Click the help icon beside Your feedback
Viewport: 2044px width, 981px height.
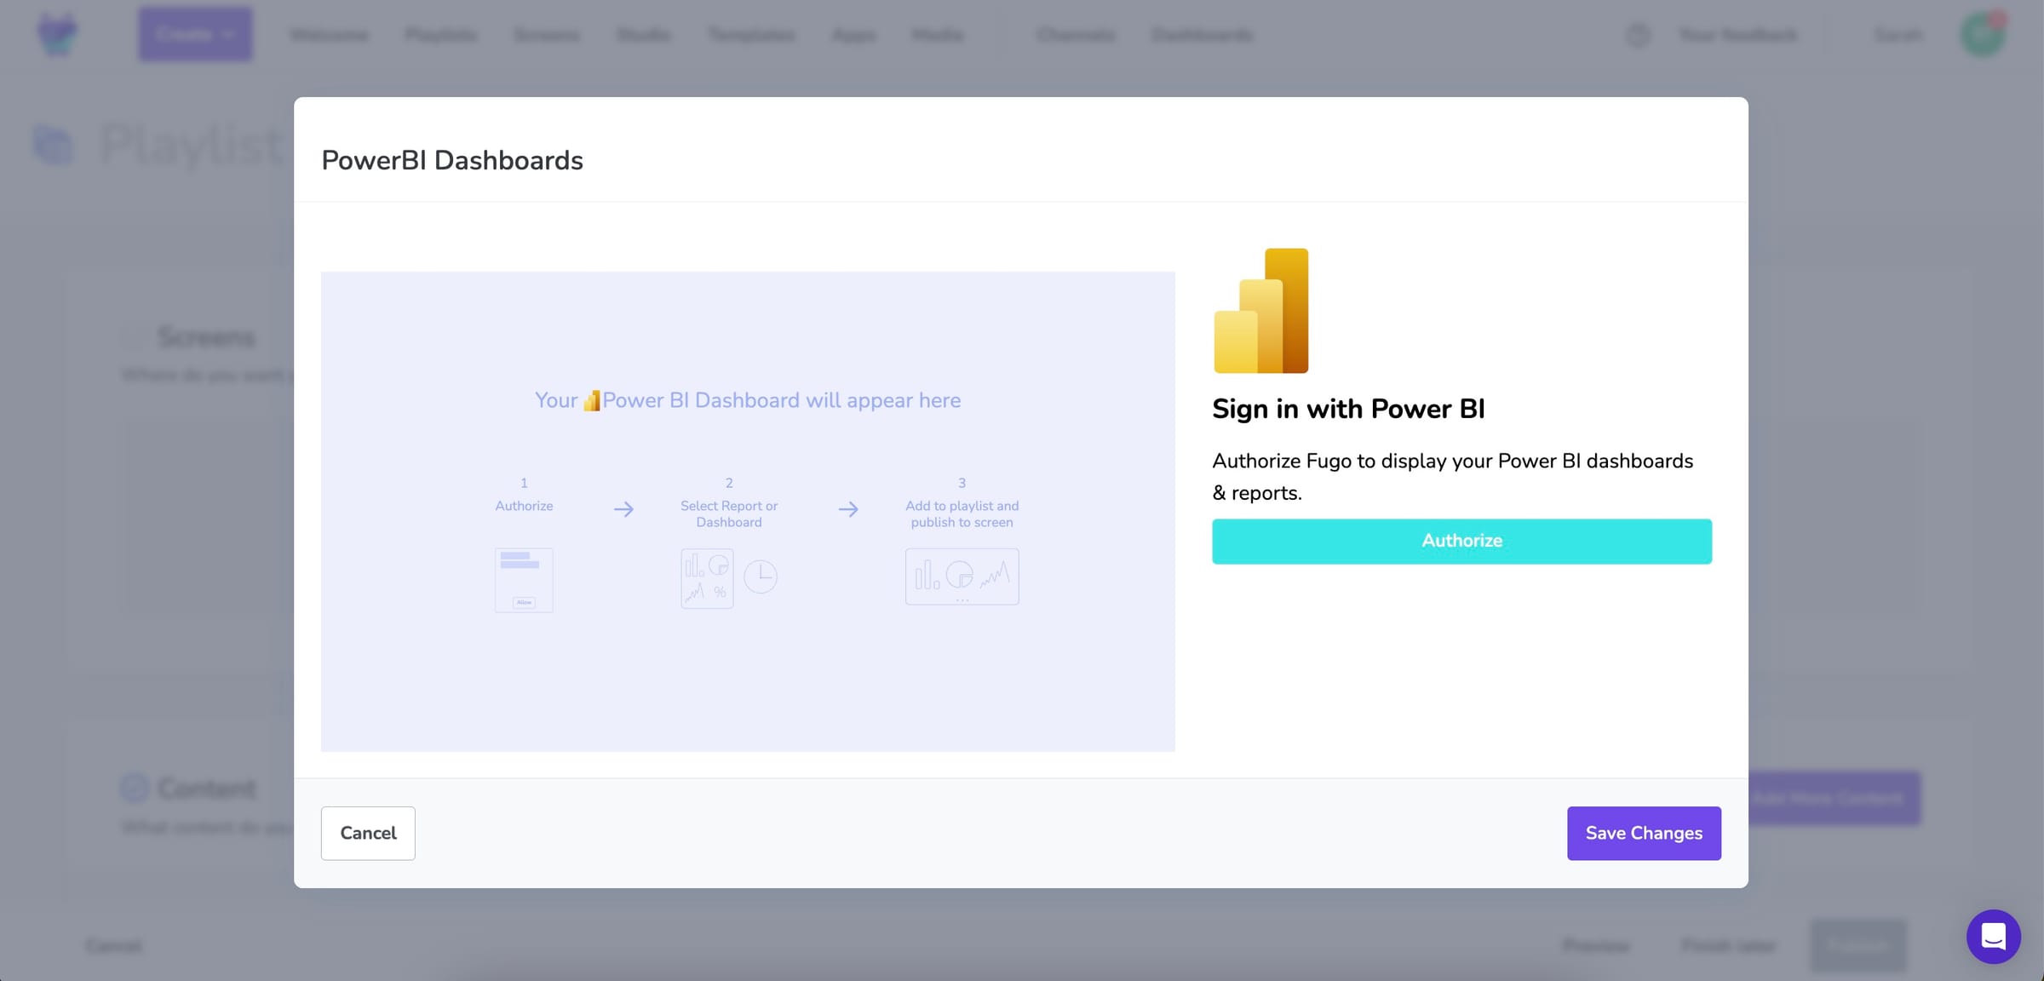1638,35
